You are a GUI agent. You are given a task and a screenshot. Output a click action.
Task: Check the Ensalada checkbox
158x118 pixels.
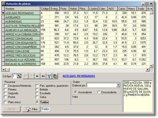[37, 93]
